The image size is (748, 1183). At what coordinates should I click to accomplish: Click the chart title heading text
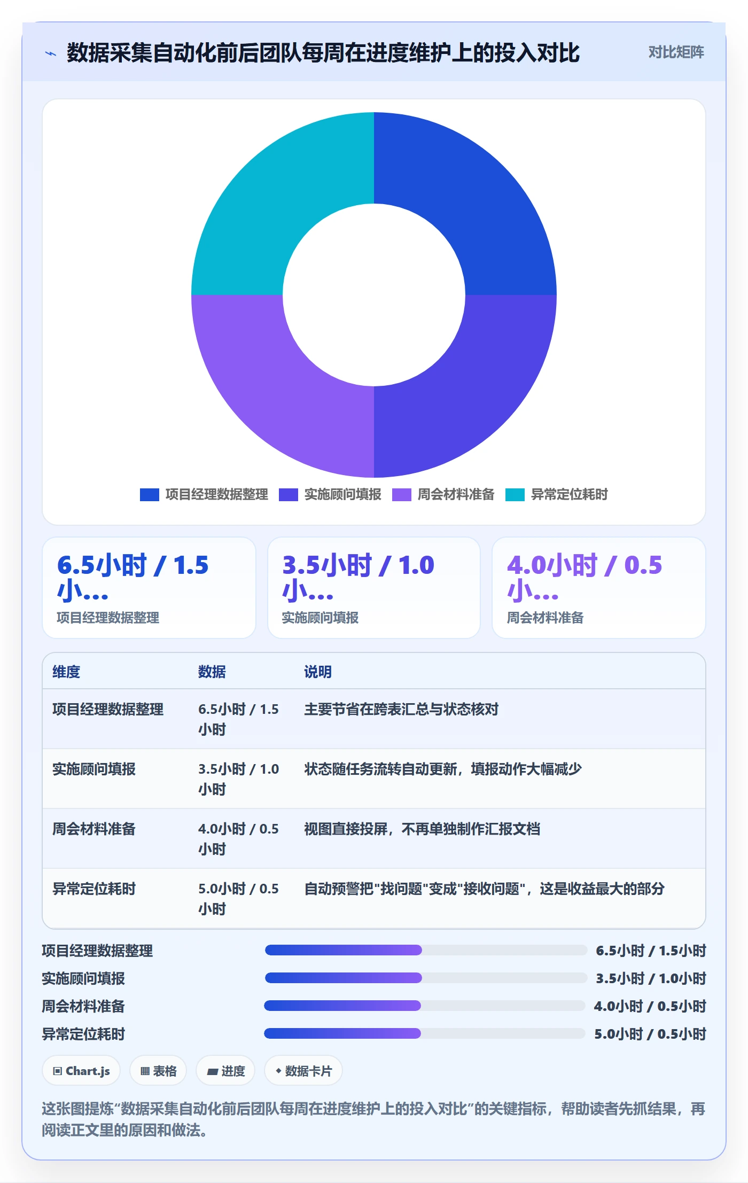point(323,53)
